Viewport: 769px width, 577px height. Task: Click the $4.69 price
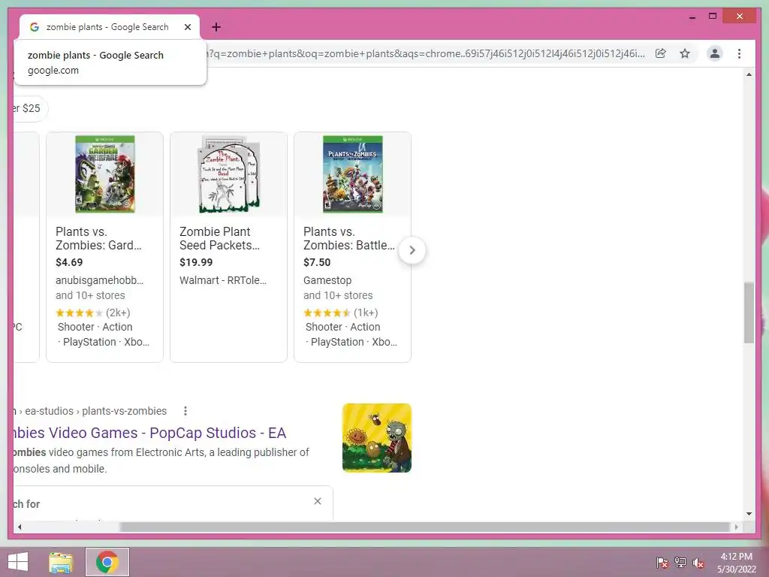click(69, 262)
